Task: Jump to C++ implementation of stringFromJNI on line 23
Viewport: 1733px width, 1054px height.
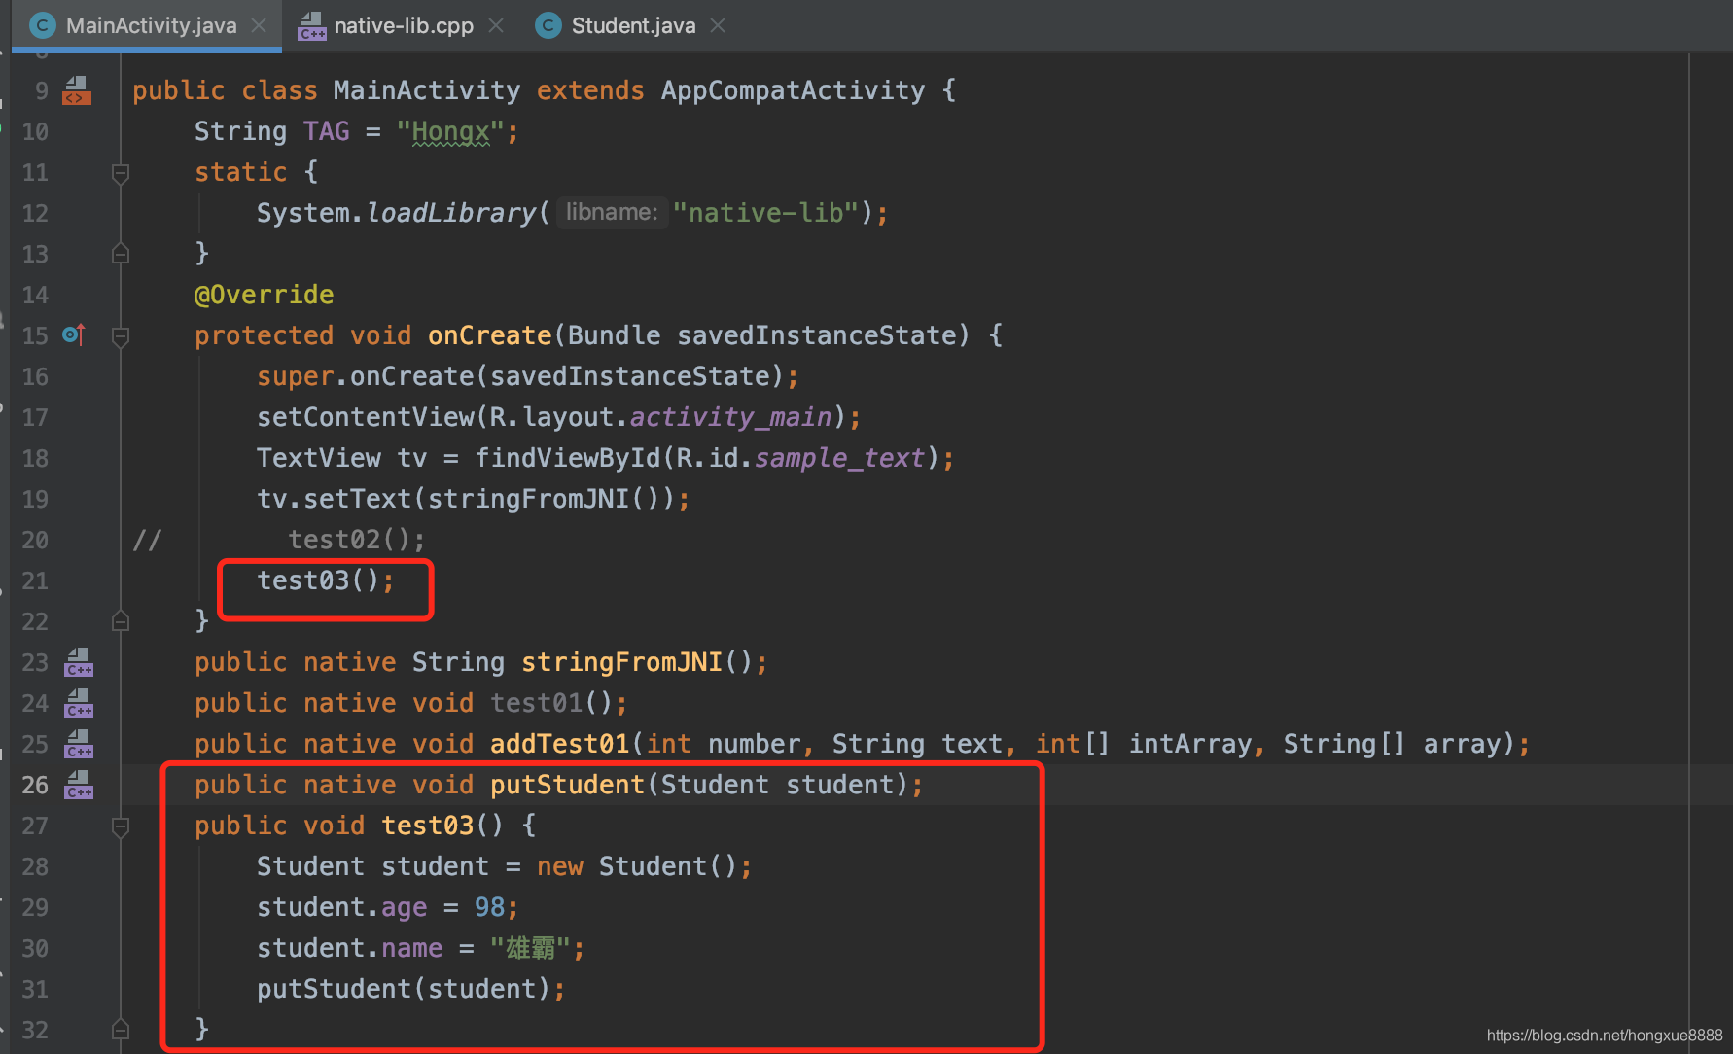Action: tap(79, 662)
